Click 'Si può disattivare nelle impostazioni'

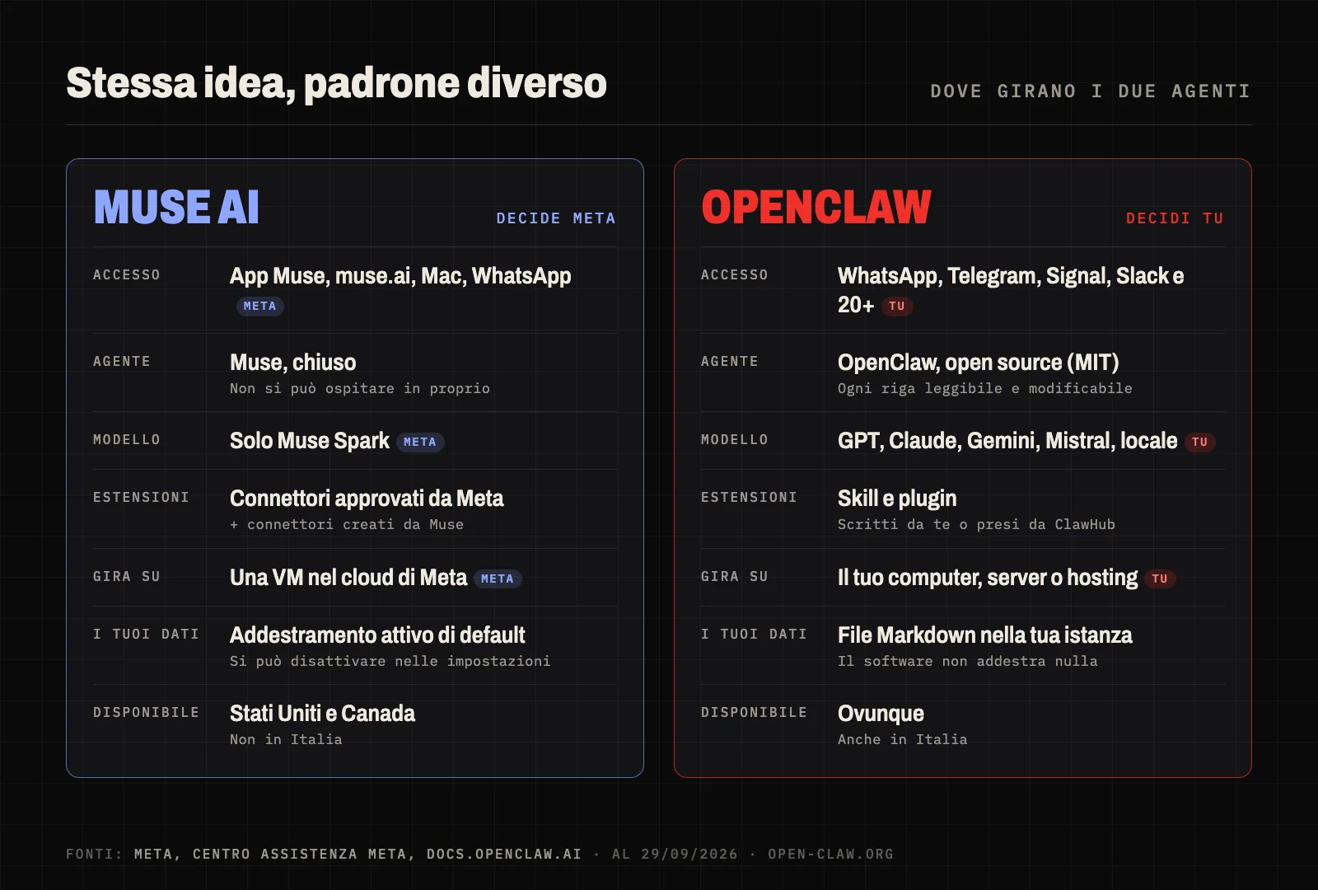click(x=390, y=661)
